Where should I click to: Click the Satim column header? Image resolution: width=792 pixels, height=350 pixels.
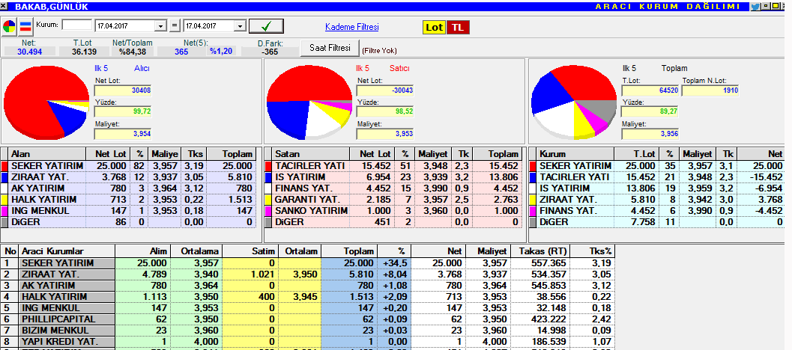pos(250,251)
